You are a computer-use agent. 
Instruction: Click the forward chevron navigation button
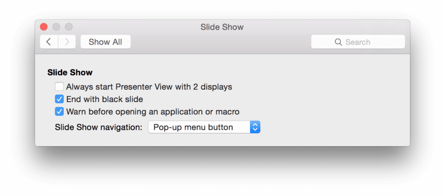pos(67,42)
